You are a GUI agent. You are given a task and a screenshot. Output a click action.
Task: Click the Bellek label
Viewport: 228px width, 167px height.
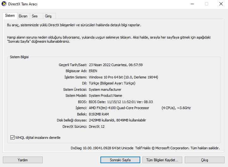[82, 114]
